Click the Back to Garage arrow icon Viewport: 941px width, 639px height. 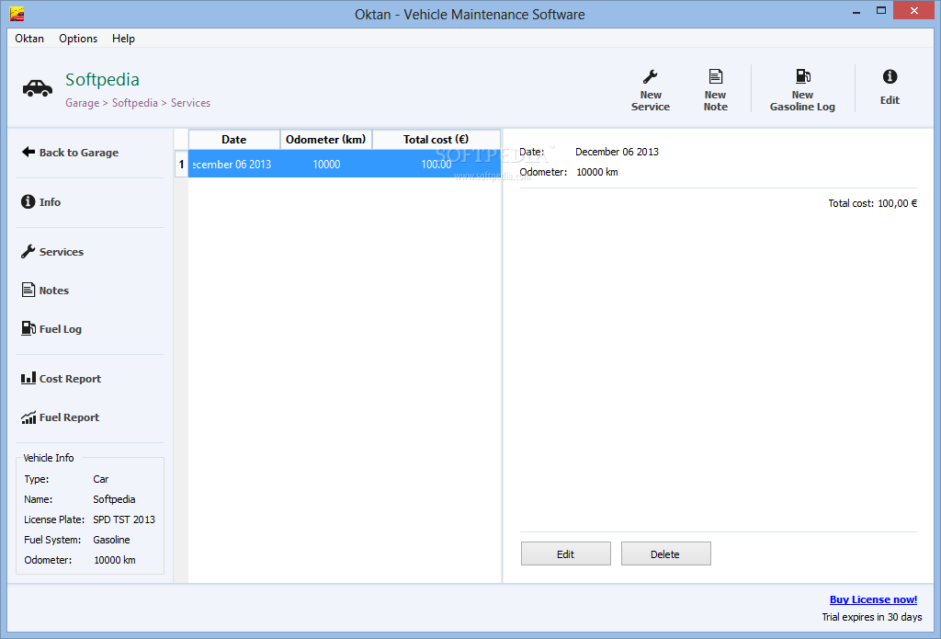click(x=28, y=152)
